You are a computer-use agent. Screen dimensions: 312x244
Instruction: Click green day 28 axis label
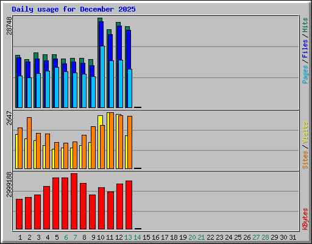point(265,237)
